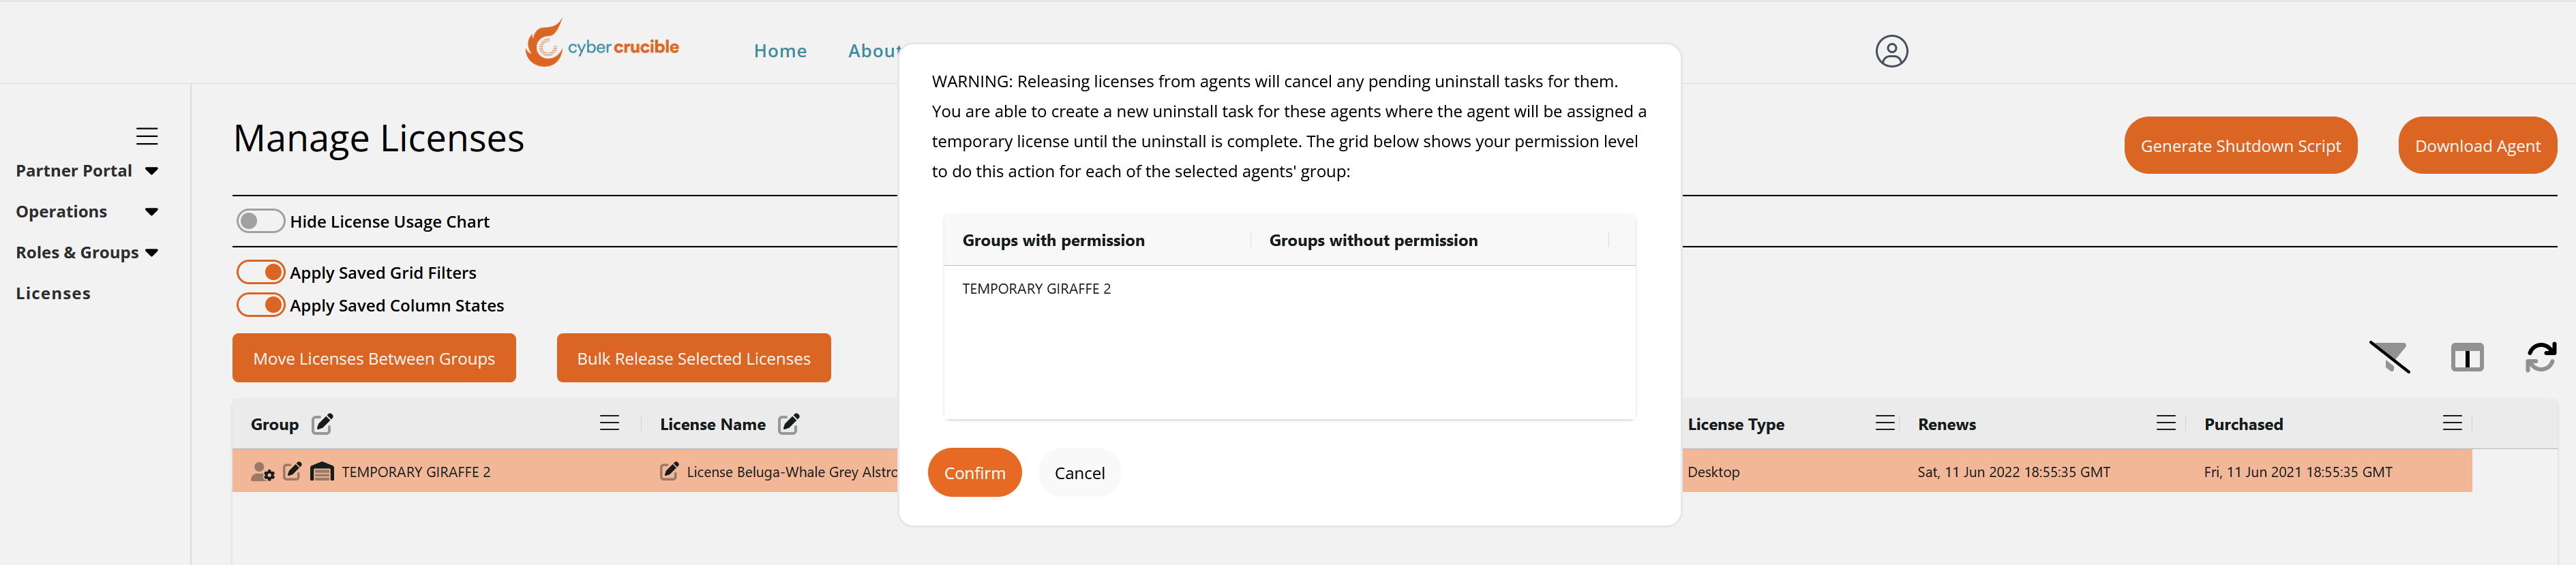The image size is (2576, 565).
Task: Collapse sidebar with the hamburger menu icon
Action: click(x=147, y=136)
